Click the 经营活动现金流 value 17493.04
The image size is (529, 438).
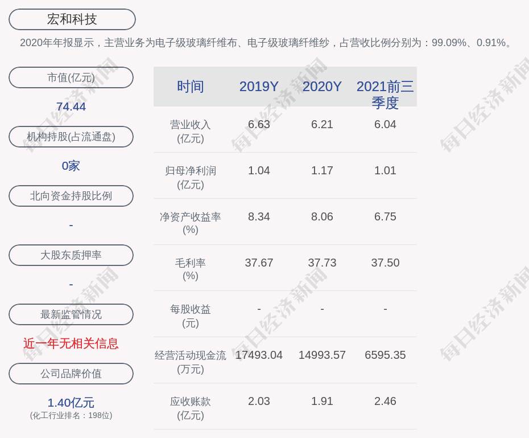click(259, 355)
